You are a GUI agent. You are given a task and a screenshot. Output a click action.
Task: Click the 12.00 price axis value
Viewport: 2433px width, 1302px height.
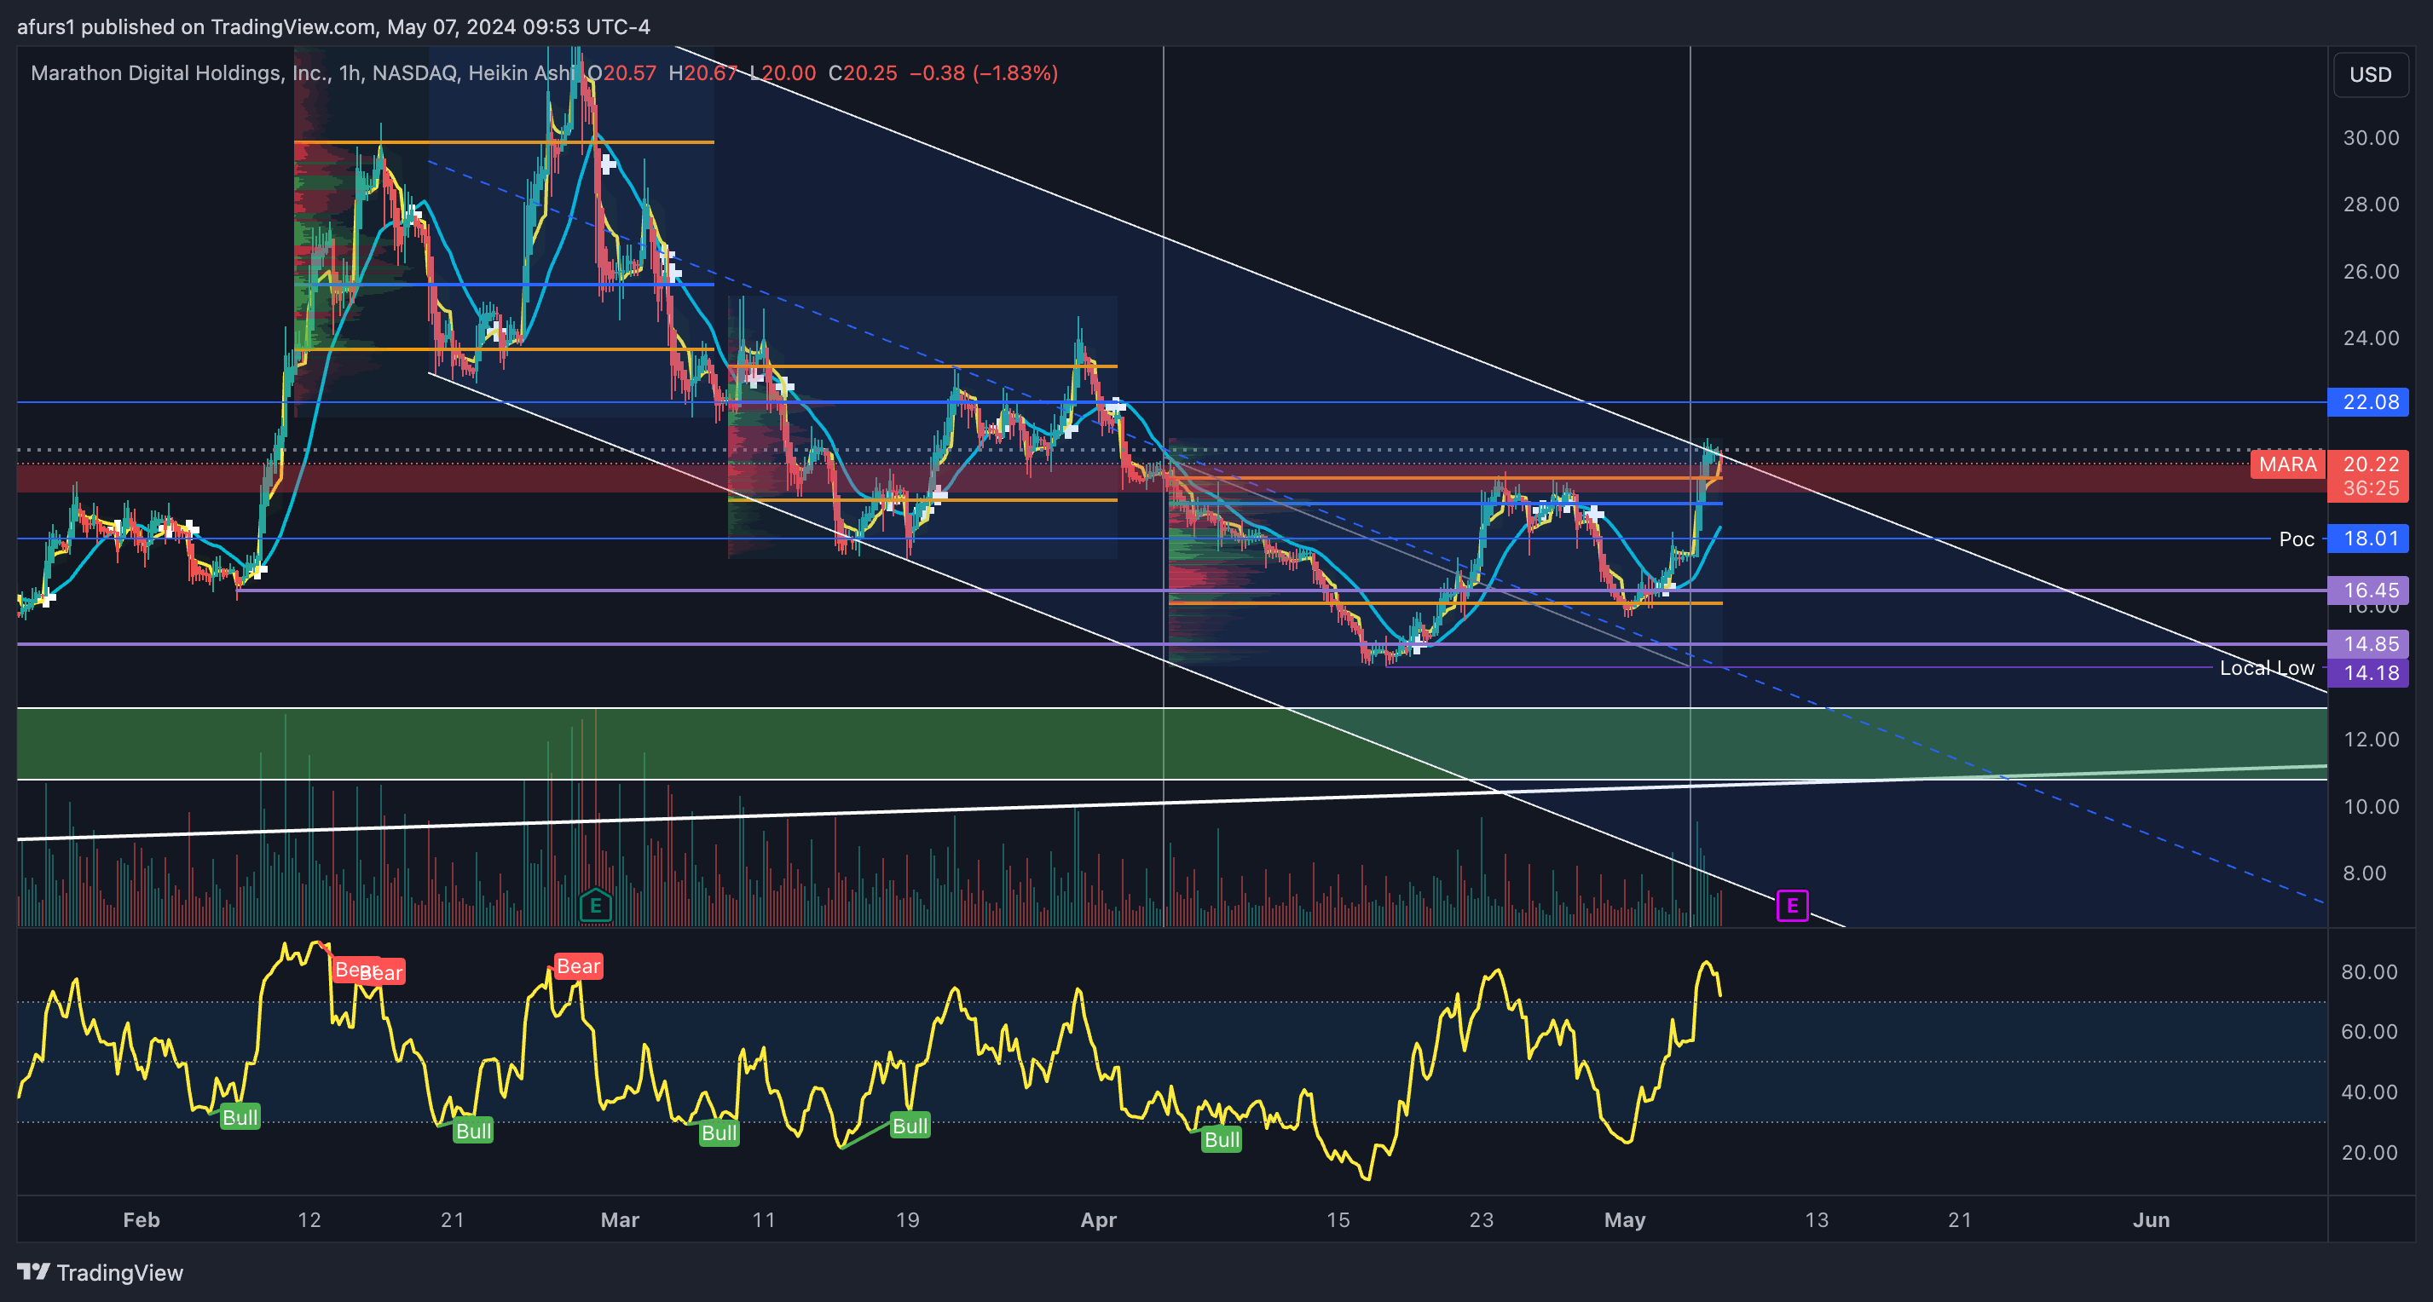point(2371,740)
